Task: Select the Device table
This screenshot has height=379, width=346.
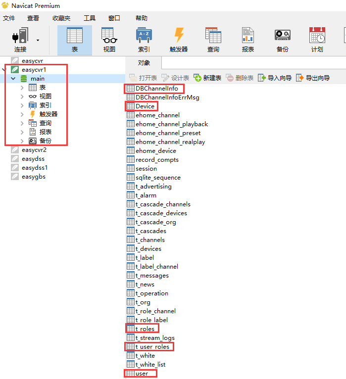Action: pyautogui.click(x=145, y=106)
